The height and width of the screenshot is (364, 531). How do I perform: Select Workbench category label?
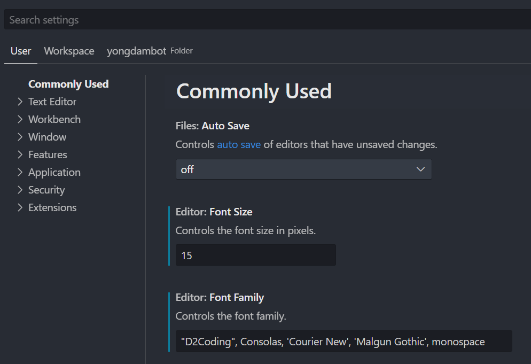(54, 119)
